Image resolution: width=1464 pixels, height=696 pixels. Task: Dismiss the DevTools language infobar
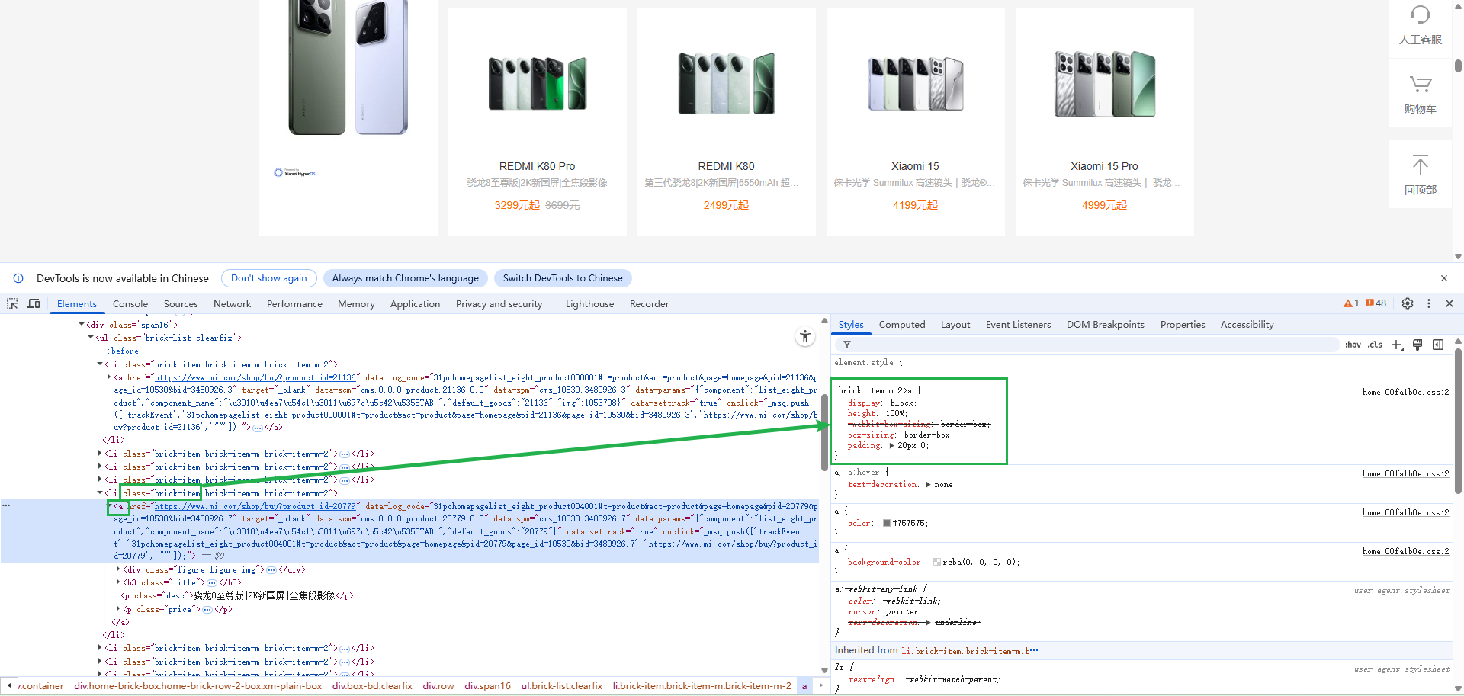(x=1444, y=278)
